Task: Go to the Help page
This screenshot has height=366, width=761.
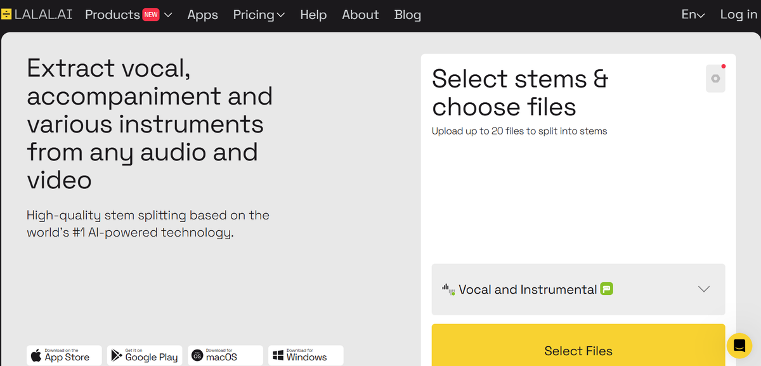Action: pyautogui.click(x=313, y=15)
